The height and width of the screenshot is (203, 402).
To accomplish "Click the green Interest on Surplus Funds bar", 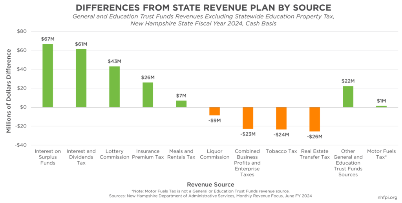I will (48, 75).
